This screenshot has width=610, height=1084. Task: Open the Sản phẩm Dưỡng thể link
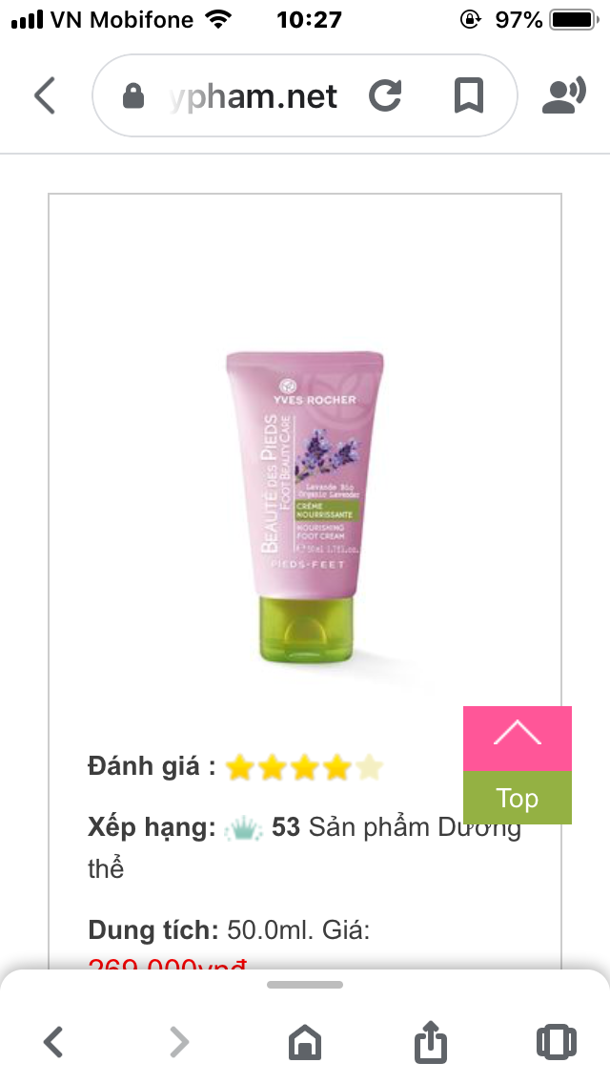pyautogui.click(x=305, y=847)
